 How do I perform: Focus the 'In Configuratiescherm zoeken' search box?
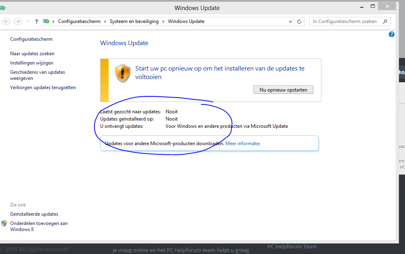tap(350, 21)
